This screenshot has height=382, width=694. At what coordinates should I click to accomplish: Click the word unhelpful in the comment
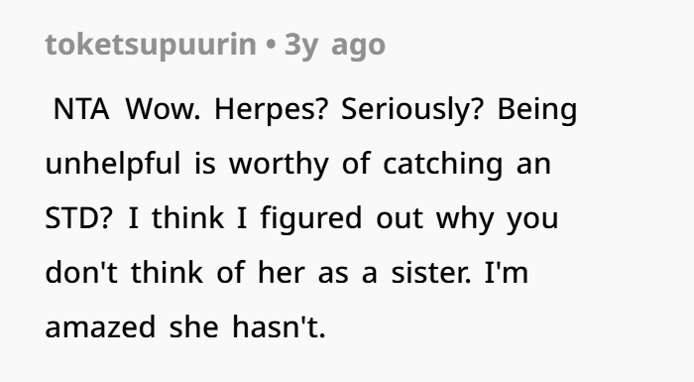(x=113, y=164)
